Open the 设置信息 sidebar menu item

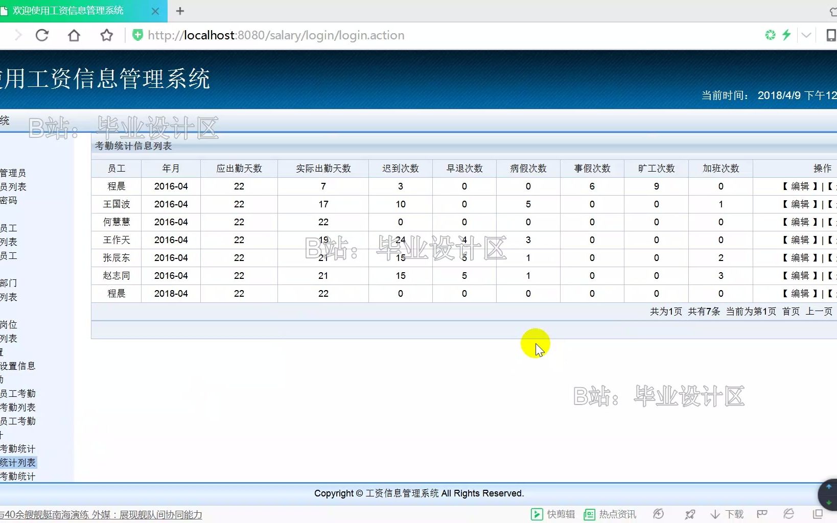(x=18, y=366)
